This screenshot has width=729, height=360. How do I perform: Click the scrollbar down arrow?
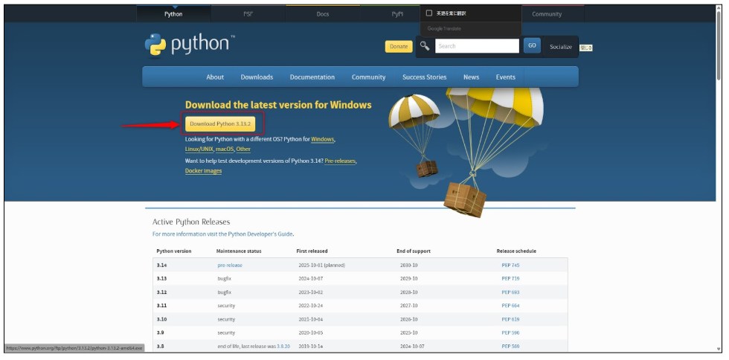tap(720, 349)
